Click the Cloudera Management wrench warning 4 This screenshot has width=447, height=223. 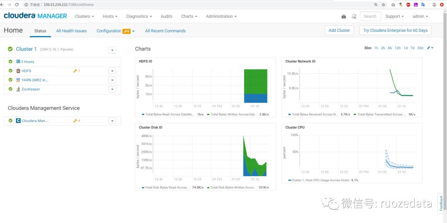click(77, 121)
